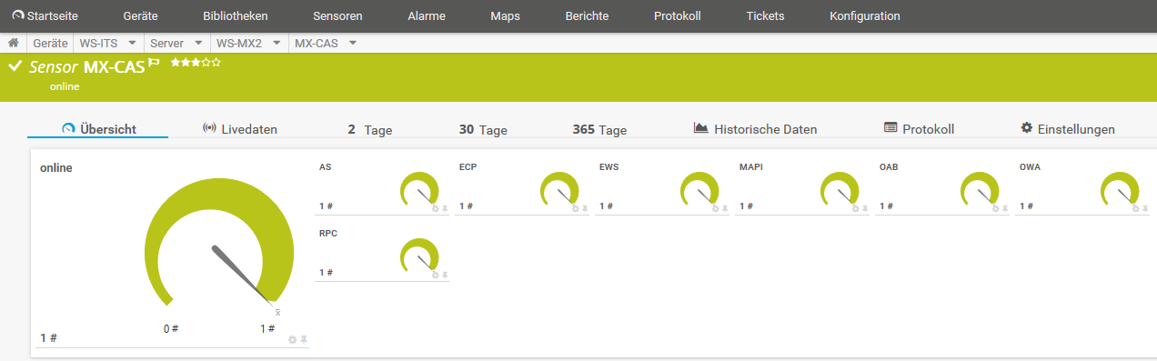Open the Bibliotheken main menu
This screenshot has height=361, width=1157.
click(x=236, y=15)
